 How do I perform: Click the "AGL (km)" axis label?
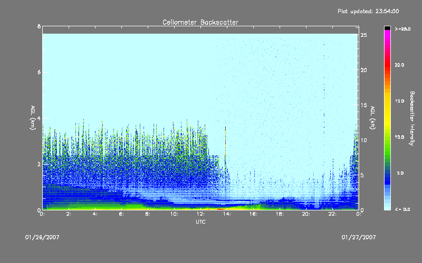tap(33, 118)
